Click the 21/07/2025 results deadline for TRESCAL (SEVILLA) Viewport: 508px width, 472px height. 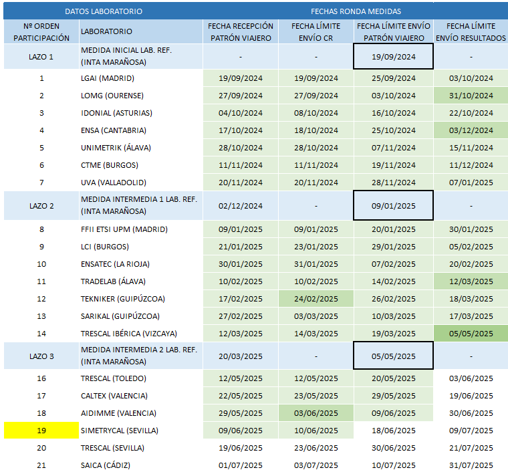tap(471, 448)
